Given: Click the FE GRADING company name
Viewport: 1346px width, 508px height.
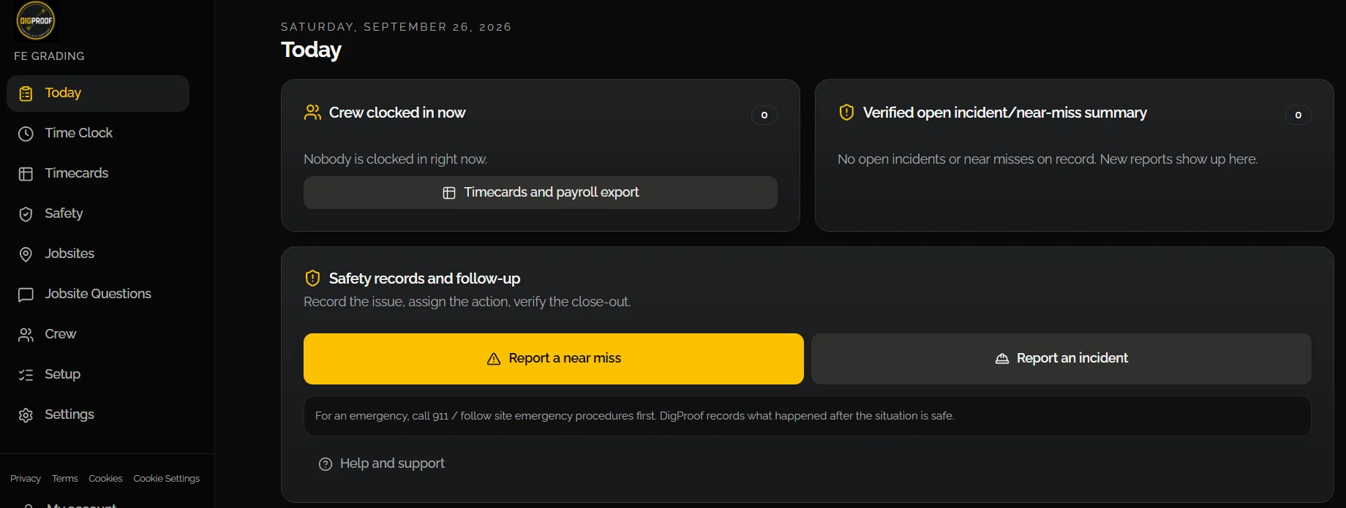Looking at the screenshot, I should [x=49, y=56].
